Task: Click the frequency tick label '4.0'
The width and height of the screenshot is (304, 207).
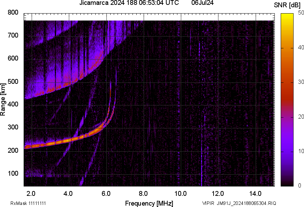Action: pyautogui.click(x=68, y=194)
